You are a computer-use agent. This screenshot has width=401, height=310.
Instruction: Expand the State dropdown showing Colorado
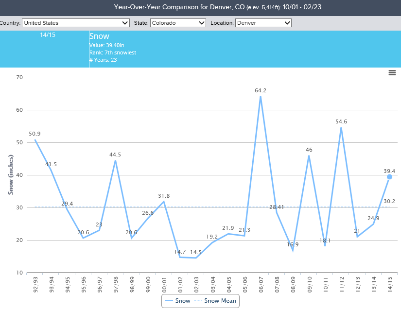coord(178,23)
